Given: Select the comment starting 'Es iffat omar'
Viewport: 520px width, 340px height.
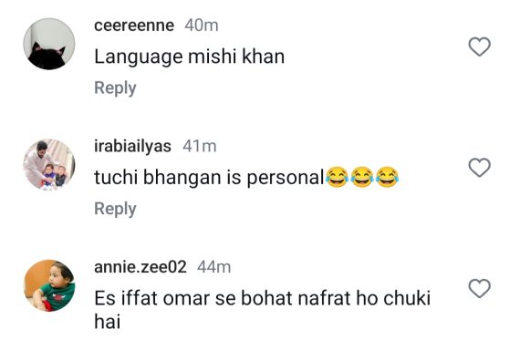Looking at the screenshot, I should (263, 310).
